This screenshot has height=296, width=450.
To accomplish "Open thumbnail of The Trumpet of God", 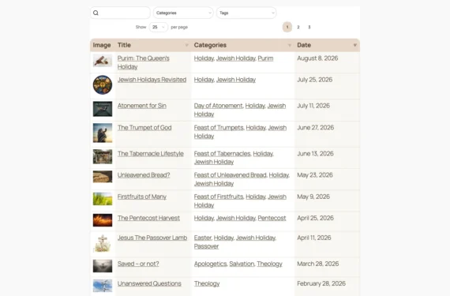I will [x=103, y=133].
